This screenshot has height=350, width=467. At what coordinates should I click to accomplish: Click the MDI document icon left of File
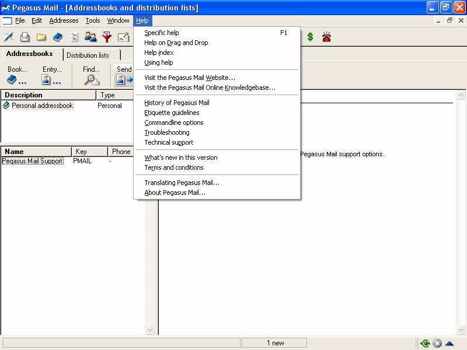pyautogui.click(x=7, y=20)
